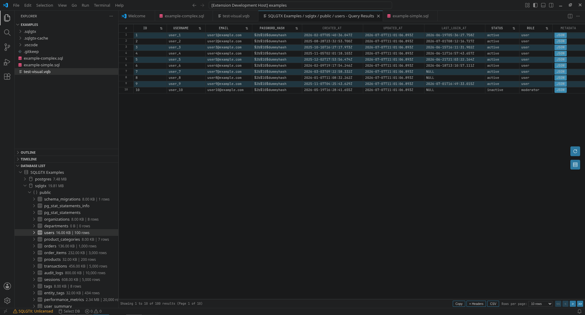Open the Terminal menu

point(102,5)
